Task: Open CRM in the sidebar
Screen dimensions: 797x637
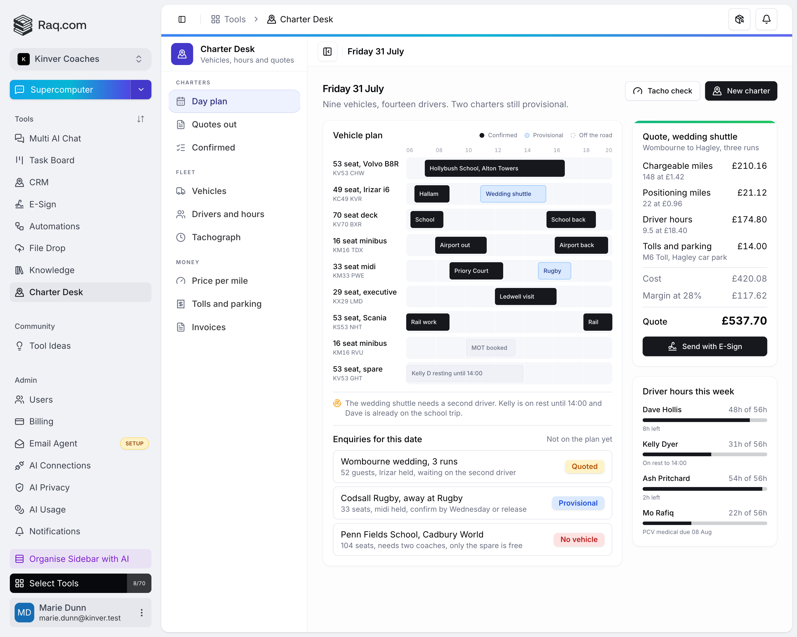Action: pyautogui.click(x=80, y=182)
